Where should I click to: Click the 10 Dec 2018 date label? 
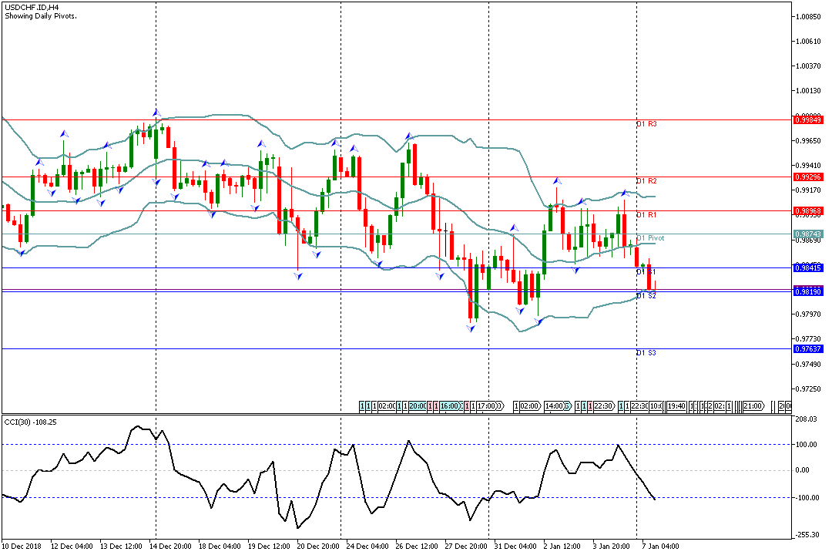point(22,547)
